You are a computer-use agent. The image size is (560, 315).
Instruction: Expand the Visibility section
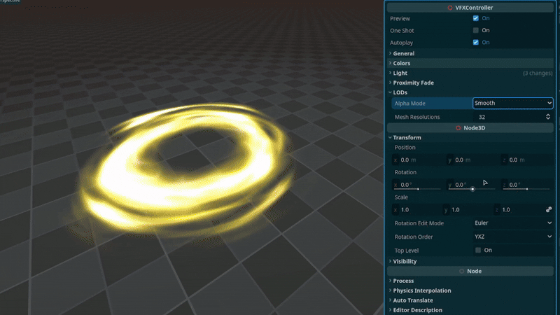pos(470,261)
